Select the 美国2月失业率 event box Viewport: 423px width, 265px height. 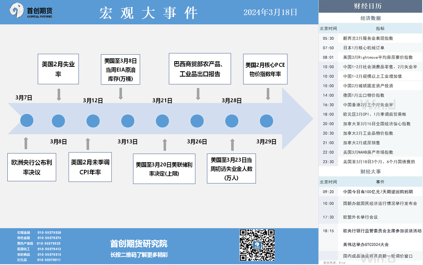pos(58,69)
